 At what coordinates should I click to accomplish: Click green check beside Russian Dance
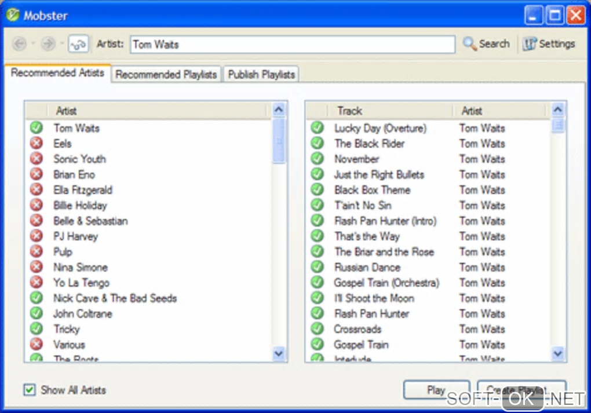coord(318,267)
